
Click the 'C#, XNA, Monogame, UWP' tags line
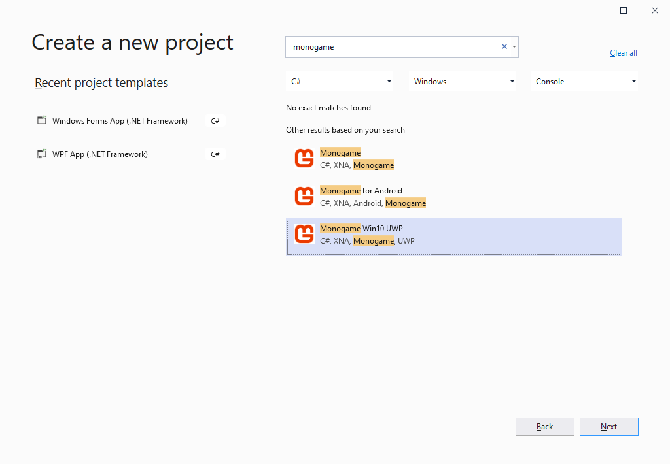point(367,240)
